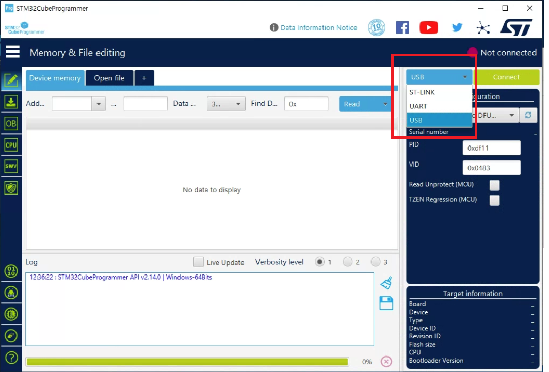Click the Size input field

(146, 104)
